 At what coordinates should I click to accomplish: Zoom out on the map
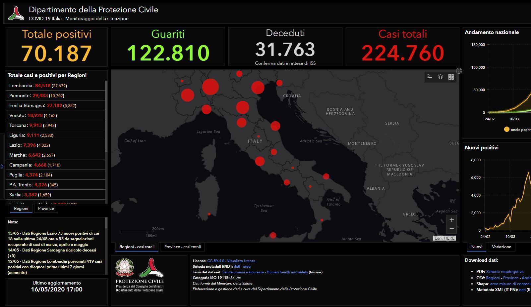click(451, 229)
